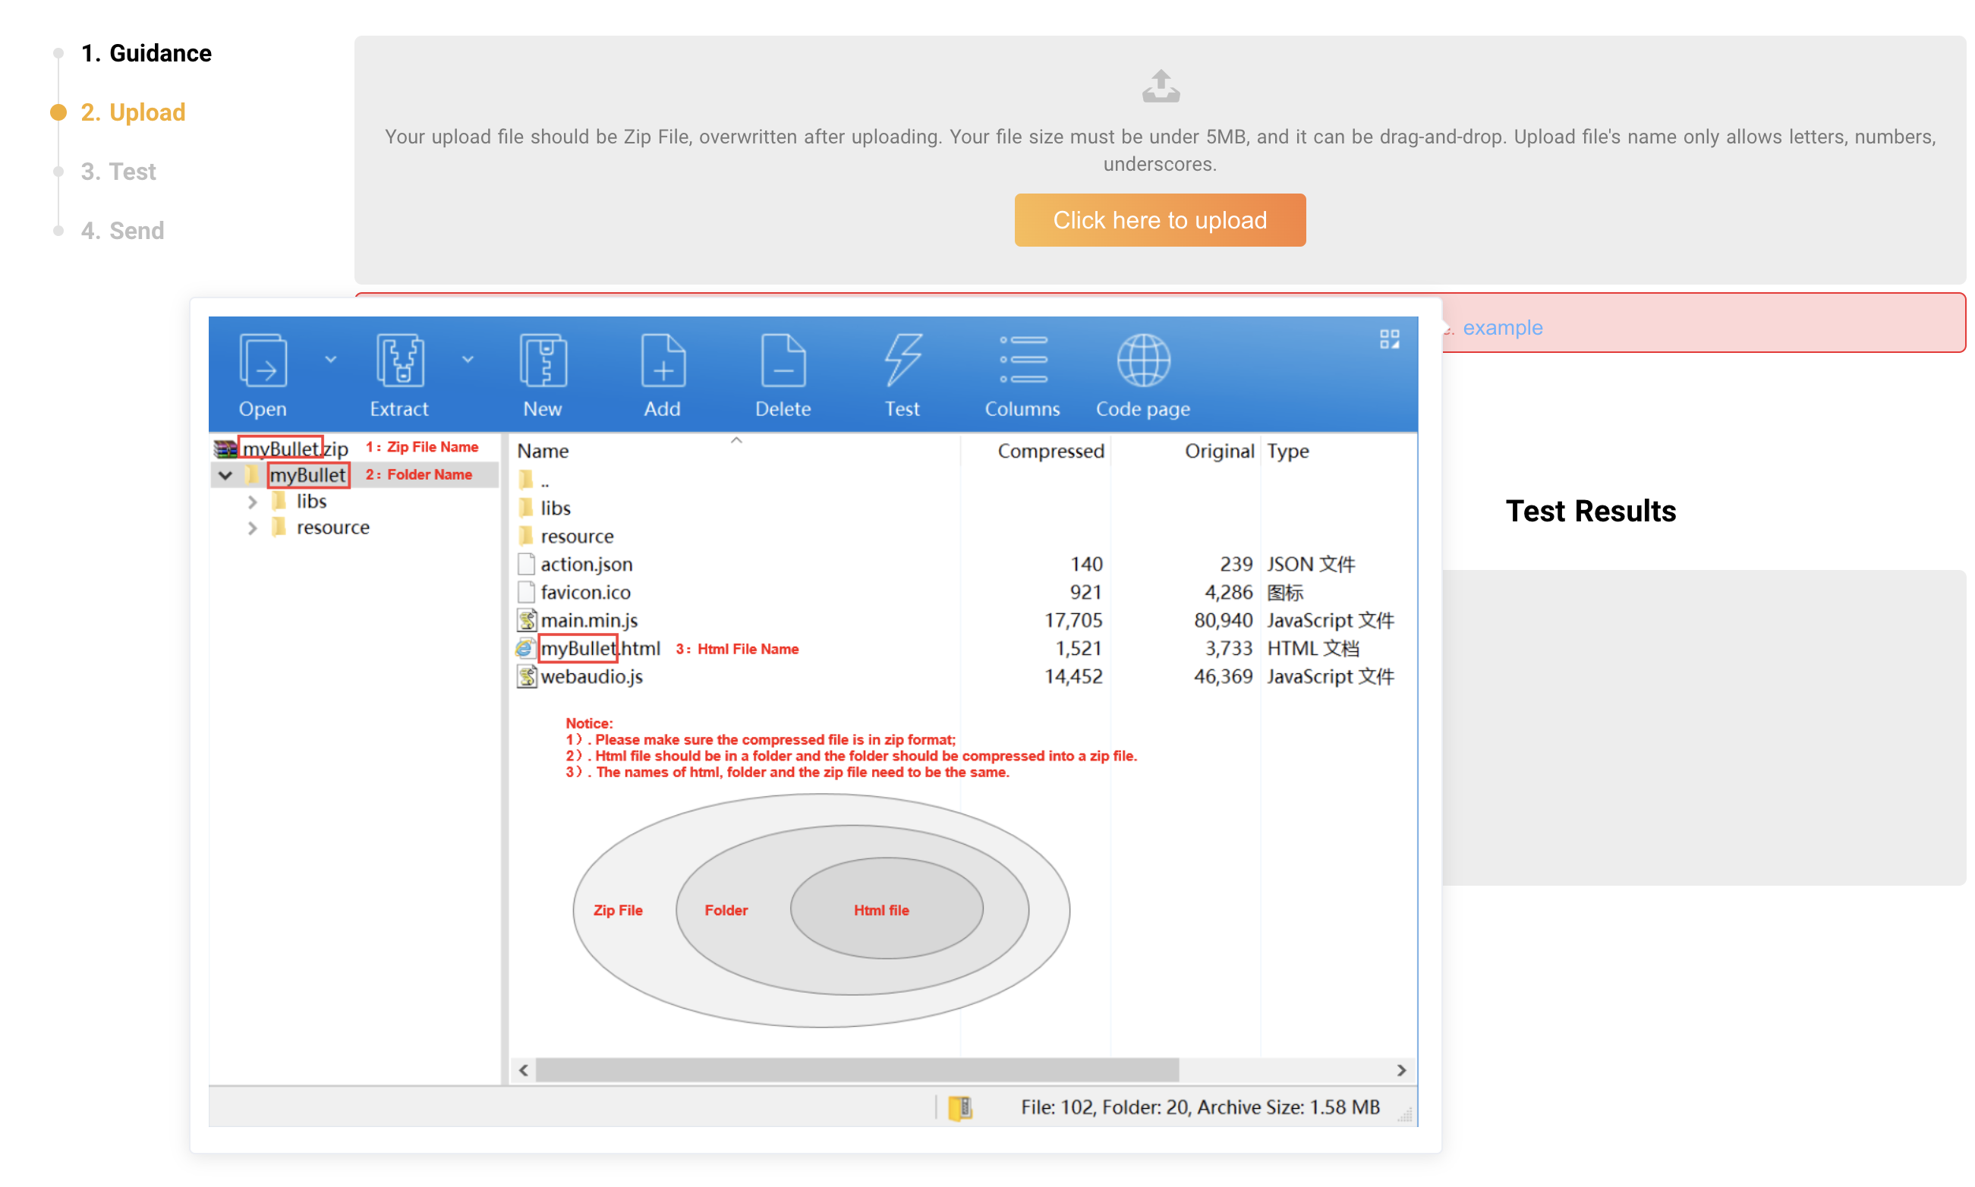1975x1187 pixels.
Task: Click the resize grip in status bar corner
Action: (x=1405, y=1114)
